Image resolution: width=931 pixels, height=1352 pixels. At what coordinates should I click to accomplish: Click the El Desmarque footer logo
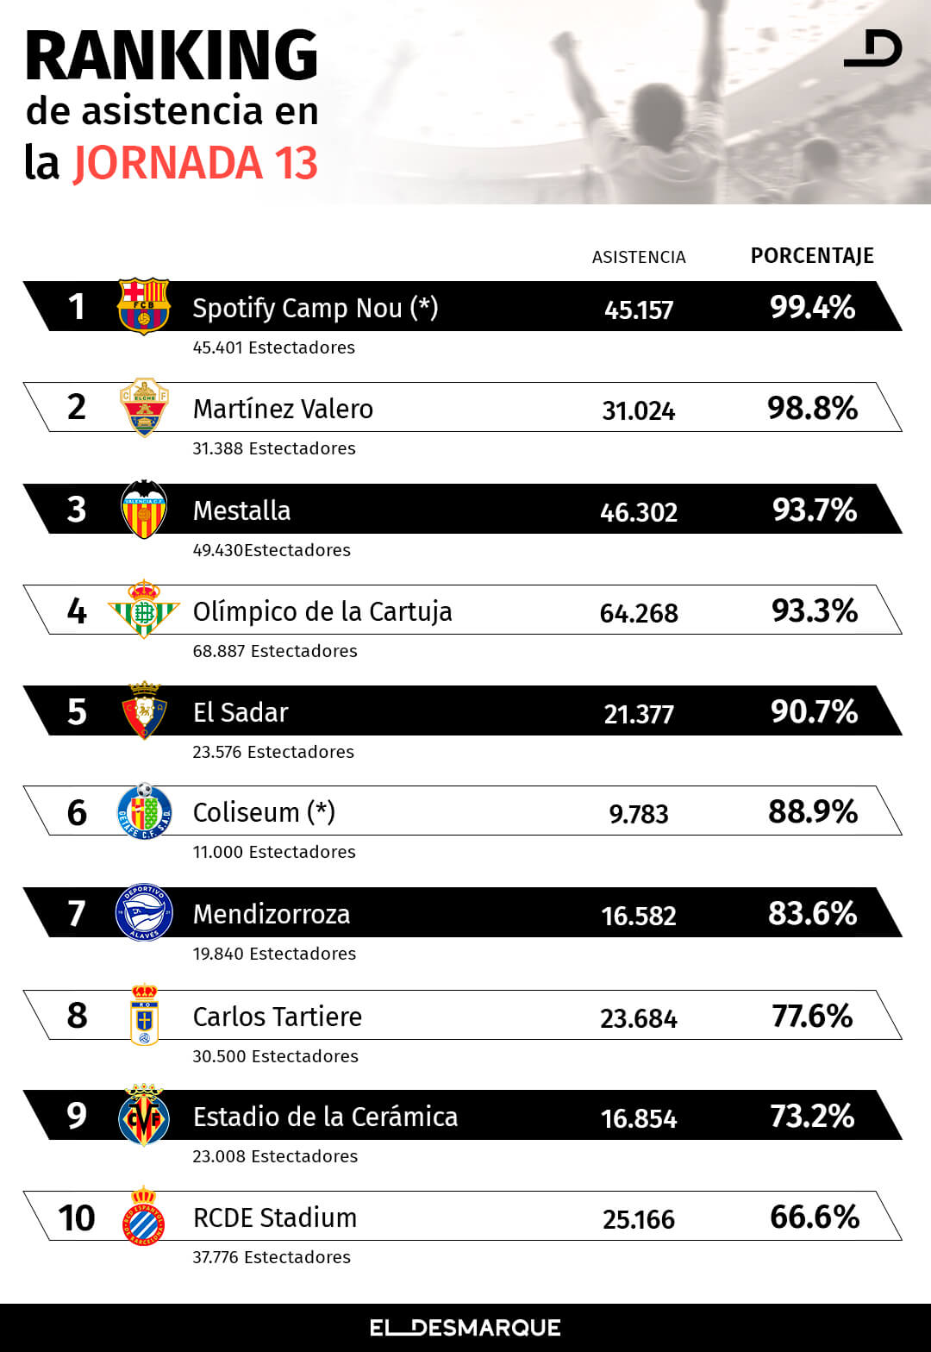click(x=465, y=1328)
